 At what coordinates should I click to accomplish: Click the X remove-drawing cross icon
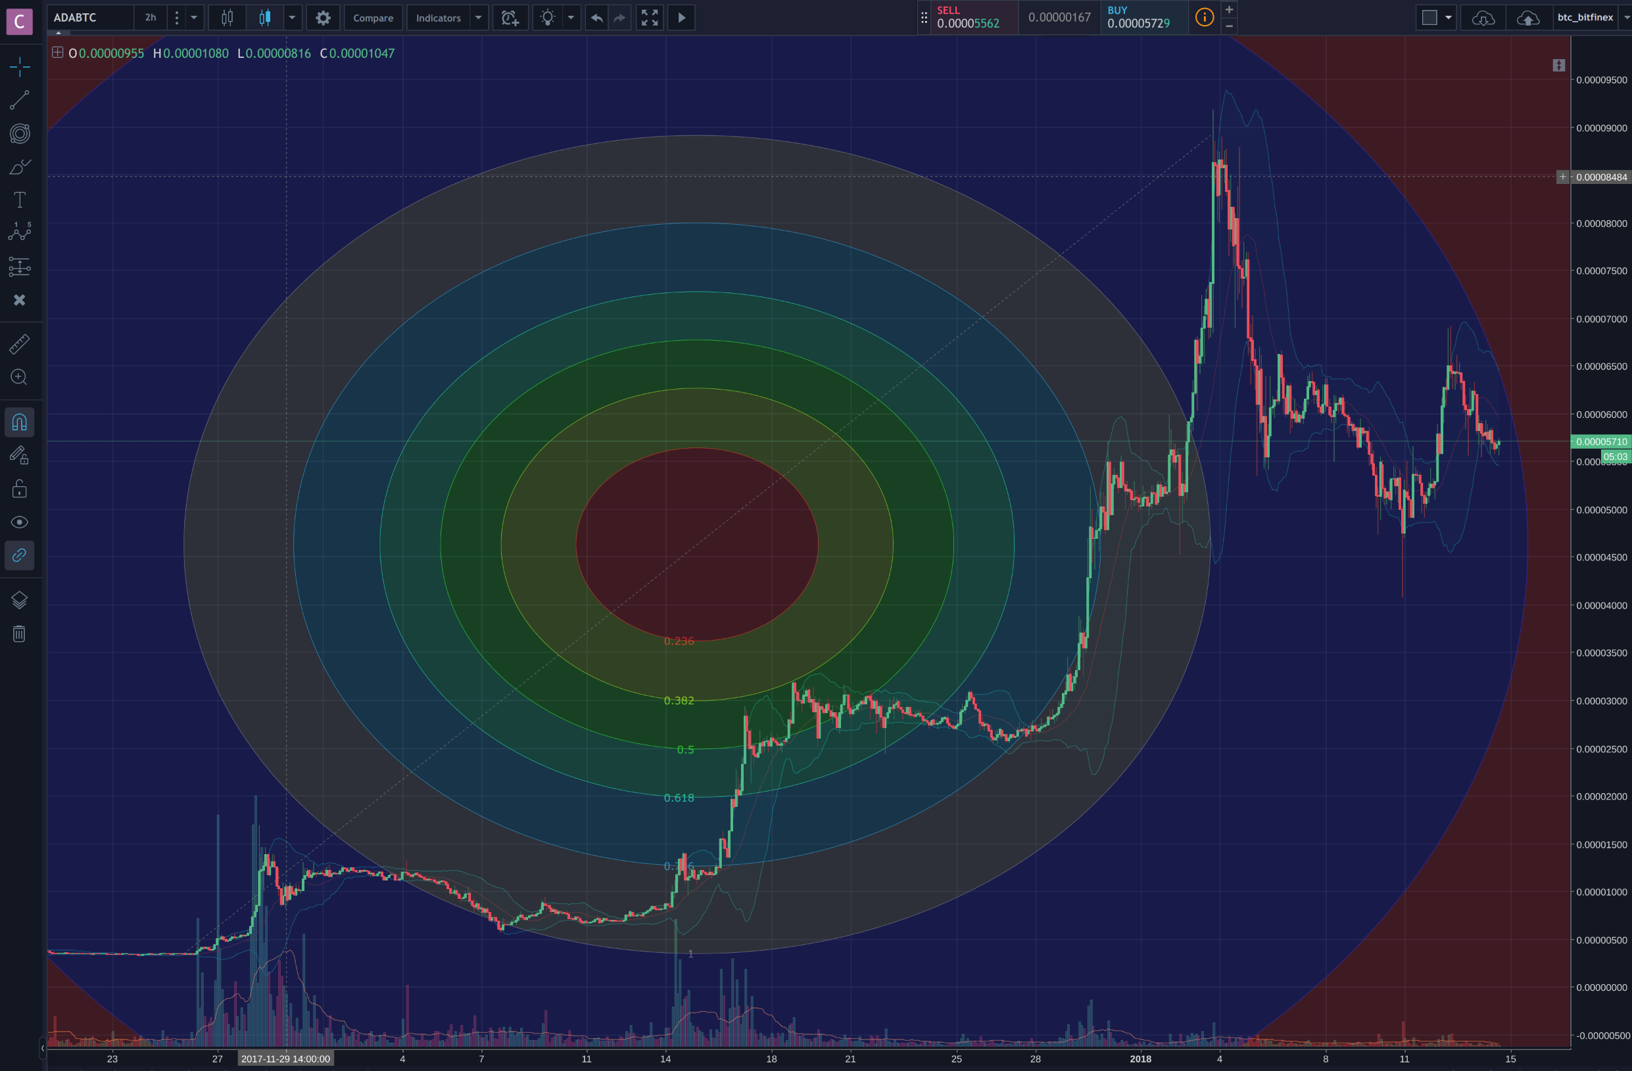pos(19,300)
